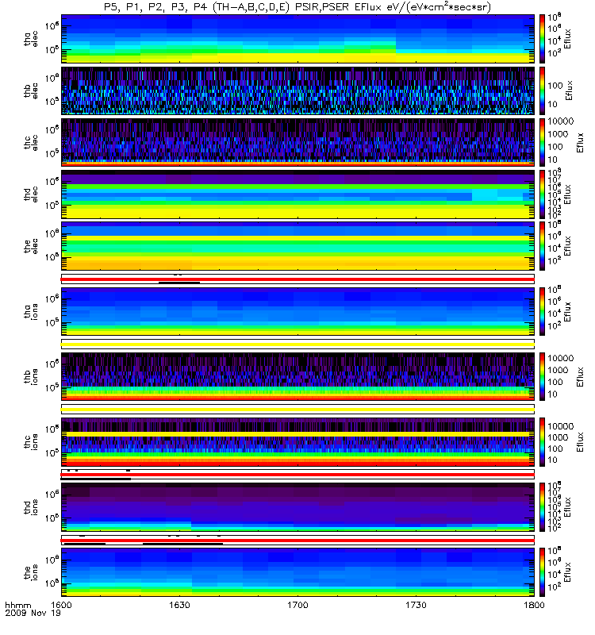The width and height of the screenshot is (595, 635).
Task: Click the tha ions color bar
Action: click(542, 311)
